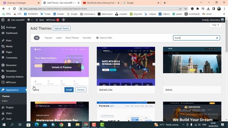Open the unsplash bookmark
The image size is (228, 128).
point(121,14)
